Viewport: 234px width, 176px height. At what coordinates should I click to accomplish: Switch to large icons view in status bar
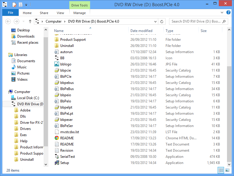pyautogui.click(x=227, y=170)
